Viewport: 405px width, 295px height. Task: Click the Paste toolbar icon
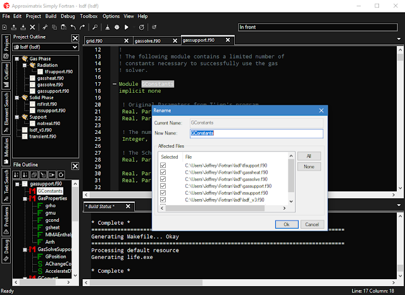(63, 27)
